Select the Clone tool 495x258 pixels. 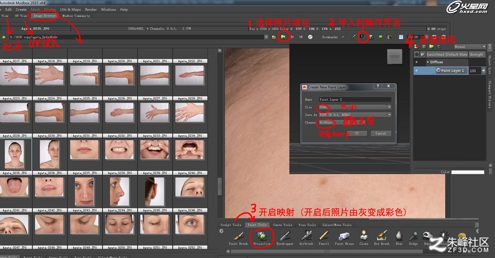(364, 238)
